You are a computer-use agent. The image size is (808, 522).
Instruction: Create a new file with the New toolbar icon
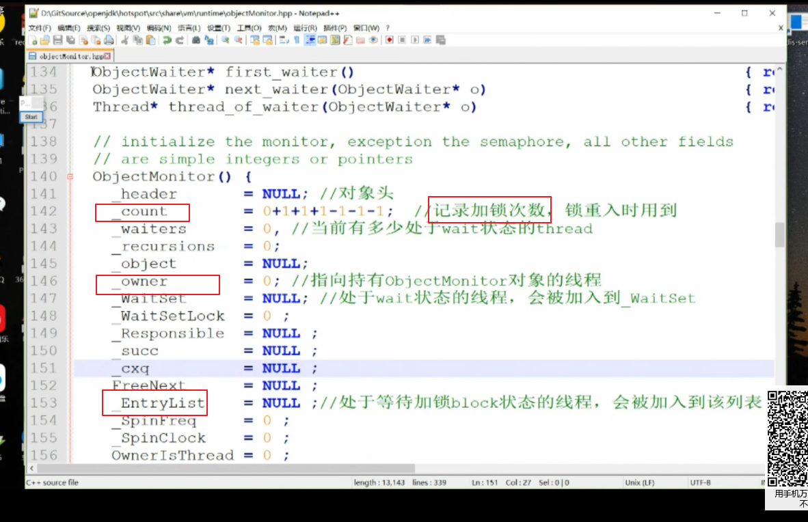(x=32, y=40)
